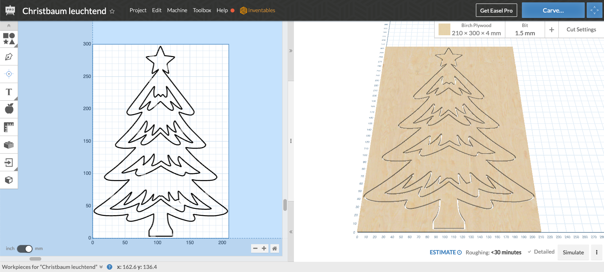The height and width of the screenshot is (272, 604).
Task: Open Simulate more options menu
Action: [597, 252]
